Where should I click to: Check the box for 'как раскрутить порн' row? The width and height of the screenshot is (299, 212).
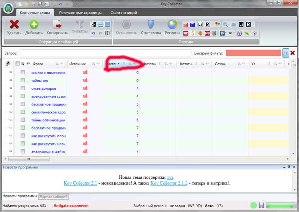pos(23,136)
